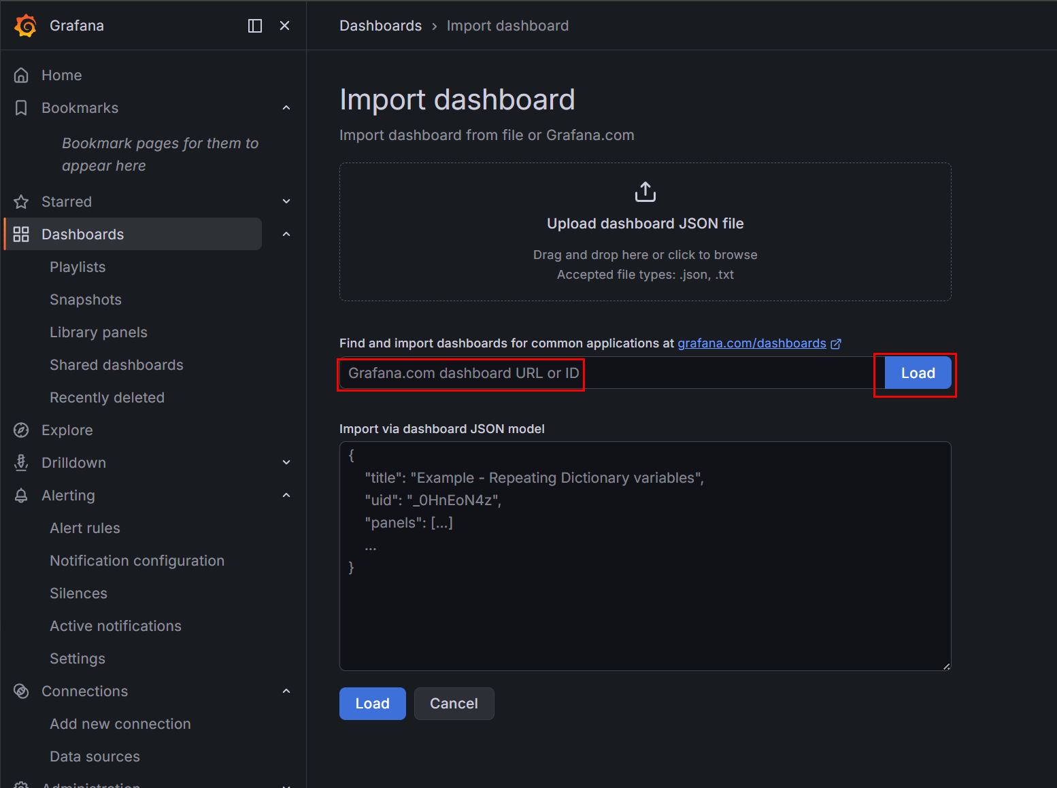Collapse the Dashboards section chevron

[286, 235]
